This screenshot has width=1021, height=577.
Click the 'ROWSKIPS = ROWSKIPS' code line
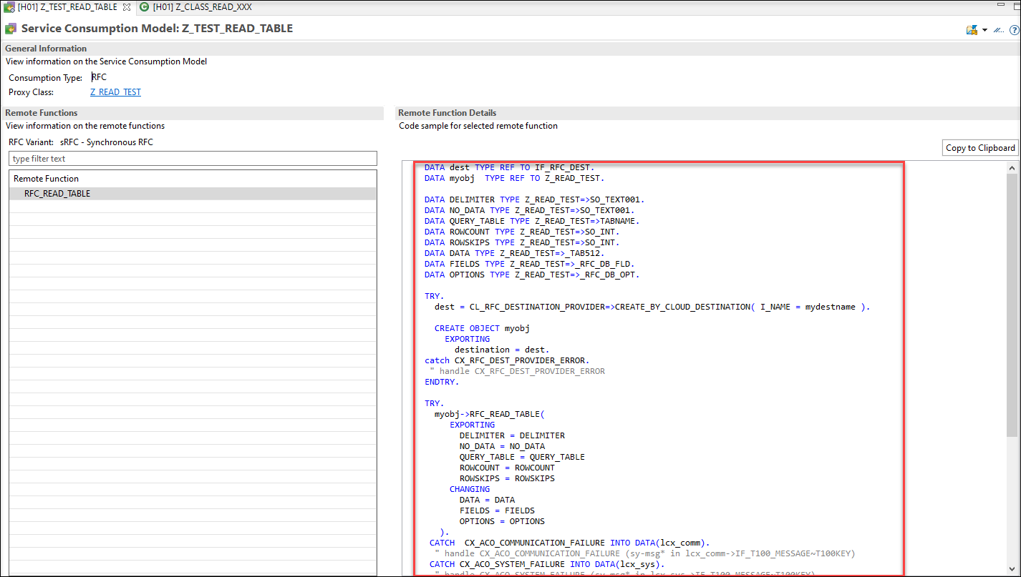click(x=507, y=478)
